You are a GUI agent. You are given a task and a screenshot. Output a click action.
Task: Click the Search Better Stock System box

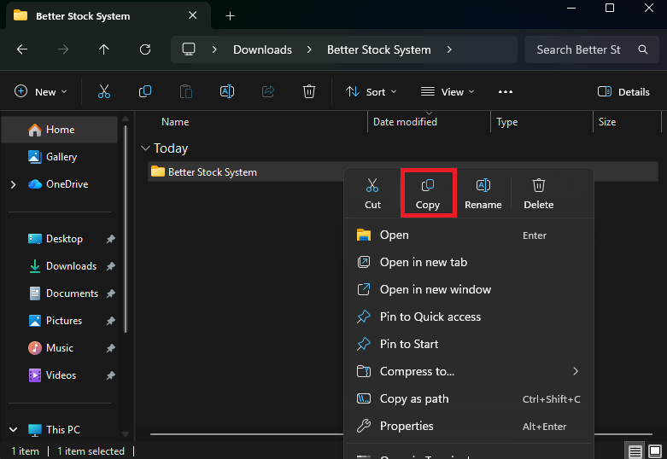pyautogui.click(x=579, y=49)
